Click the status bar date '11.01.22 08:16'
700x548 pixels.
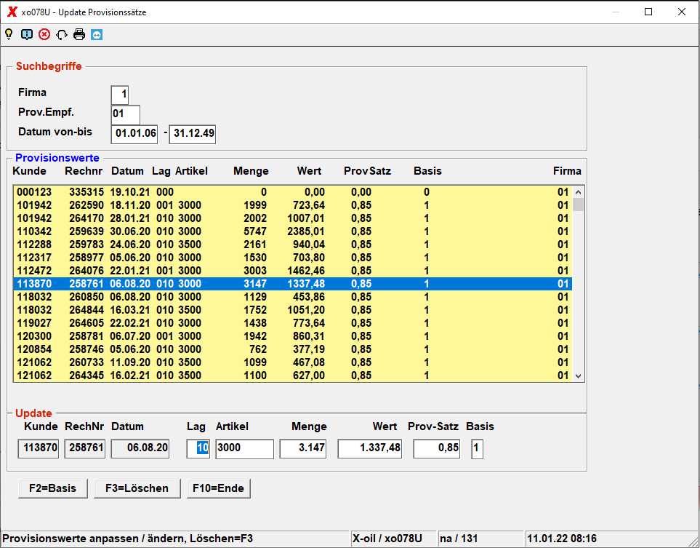pyautogui.click(x=562, y=539)
